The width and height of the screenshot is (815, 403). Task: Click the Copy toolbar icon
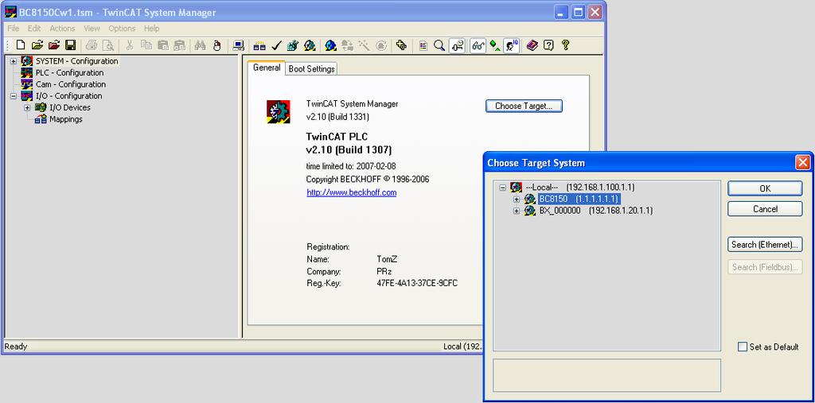(146, 45)
